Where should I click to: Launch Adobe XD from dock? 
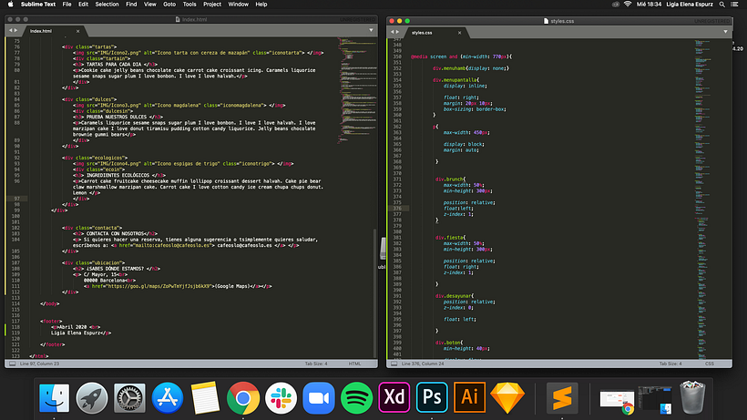[x=394, y=397]
